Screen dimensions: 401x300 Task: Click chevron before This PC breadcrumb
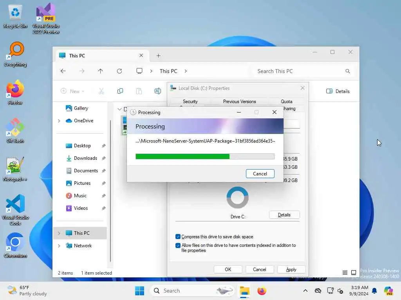tap(152, 71)
